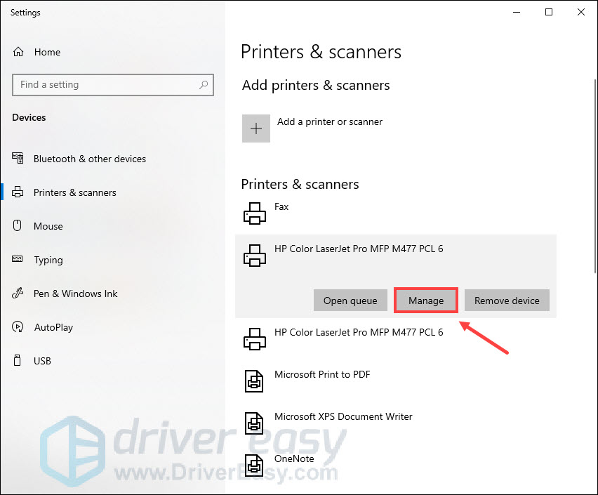Click Remove device button

(507, 301)
